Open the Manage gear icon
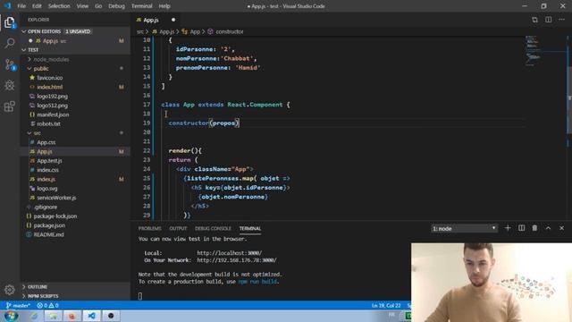Viewport: 572px width, 322px height. click(x=10, y=290)
